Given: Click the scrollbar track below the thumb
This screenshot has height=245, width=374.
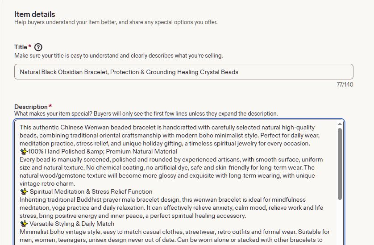Looking at the screenshot, I should [340, 222].
